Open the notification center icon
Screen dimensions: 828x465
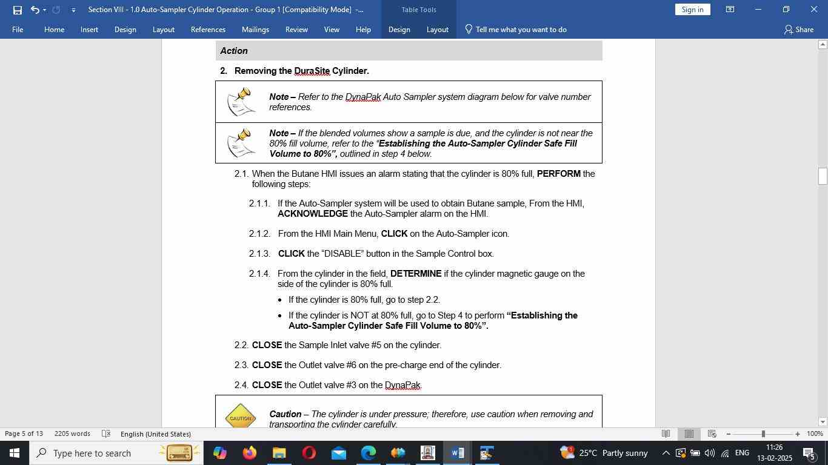pos(809,453)
